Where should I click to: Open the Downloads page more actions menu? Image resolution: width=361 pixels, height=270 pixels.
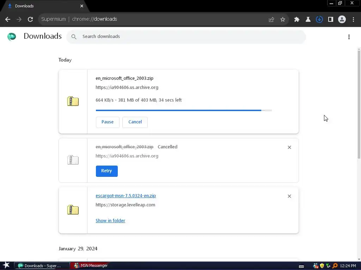pyautogui.click(x=349, y=37)
